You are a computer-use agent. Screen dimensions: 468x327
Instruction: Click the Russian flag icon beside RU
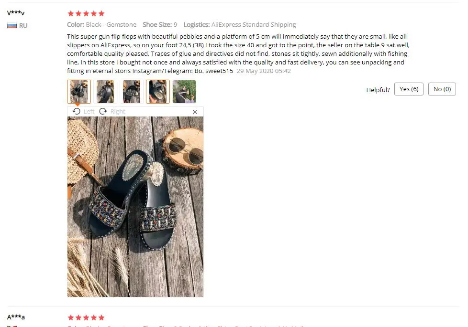point(12,26)
